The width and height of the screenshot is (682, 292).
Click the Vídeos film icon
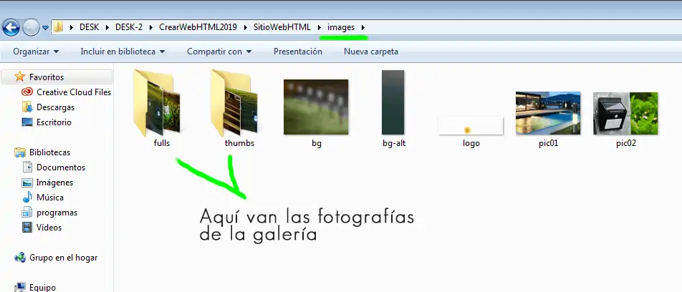point(27,228)
